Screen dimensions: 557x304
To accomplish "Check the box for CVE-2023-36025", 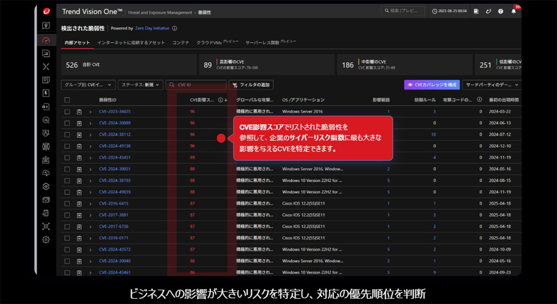I will coord(67,111).
